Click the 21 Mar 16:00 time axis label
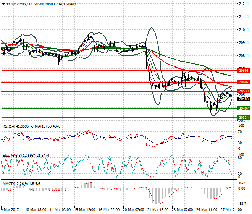252x214 pixels. click(158, 210)
